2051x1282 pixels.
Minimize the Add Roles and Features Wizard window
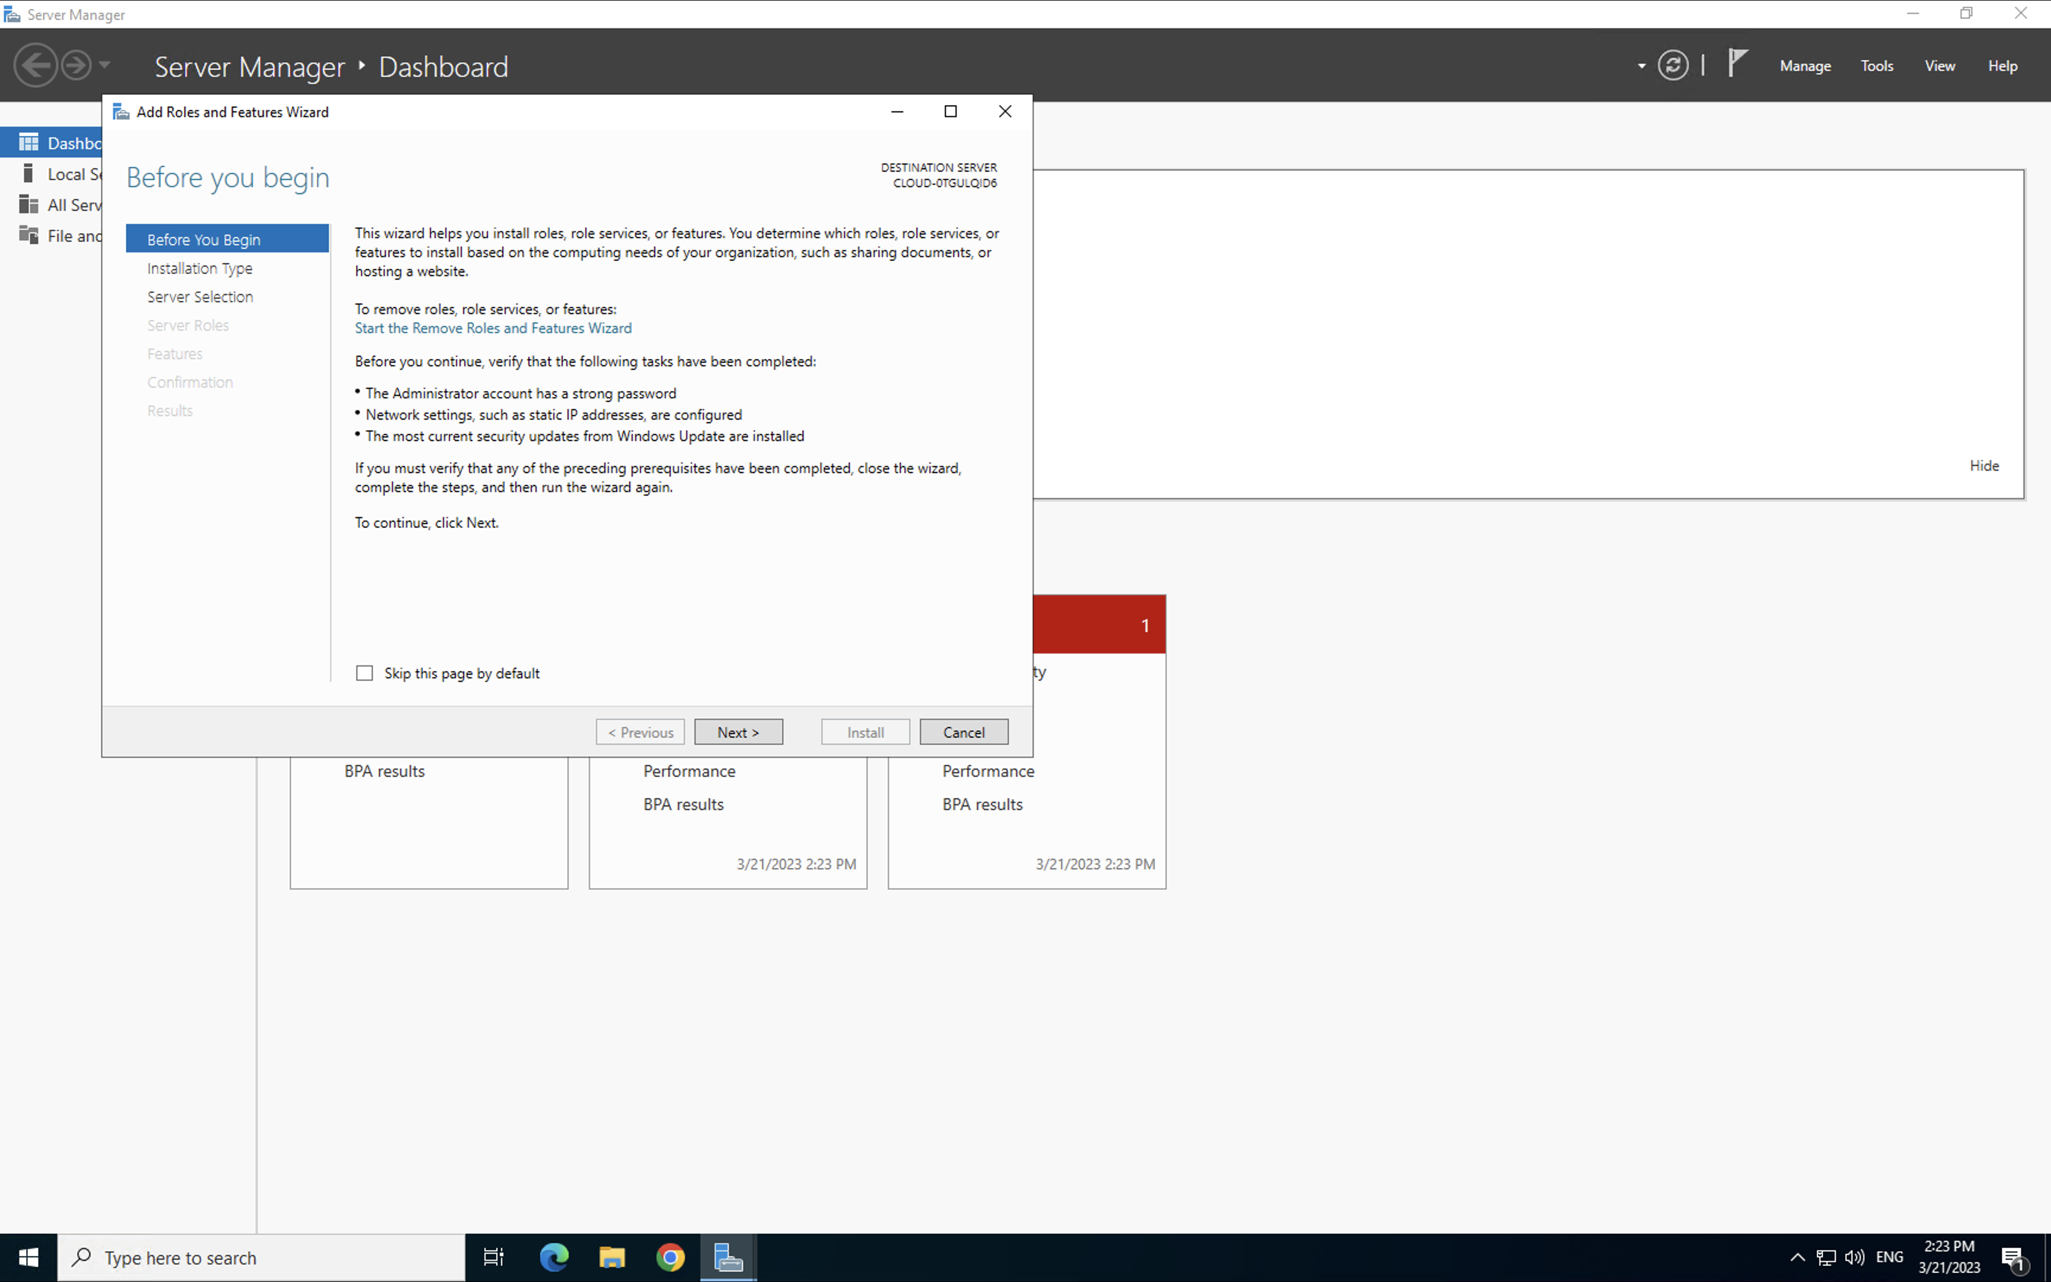tap(897, 111)
